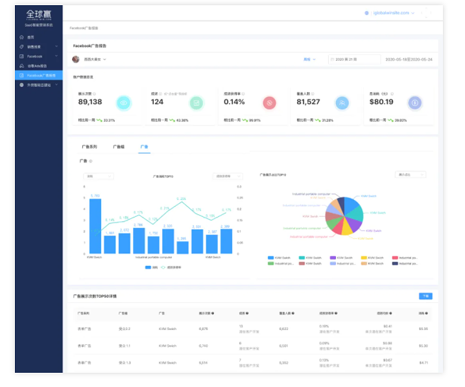The height and width of the screenshot is (387, 465).
Task: Select the ads tab
Action: (144, 147)
